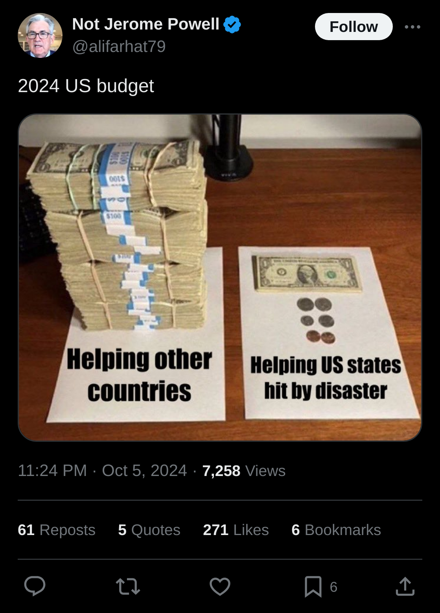View the list of 61 Reposts
Viewport: 440px width, 613px height.
[x=57, y=530]
